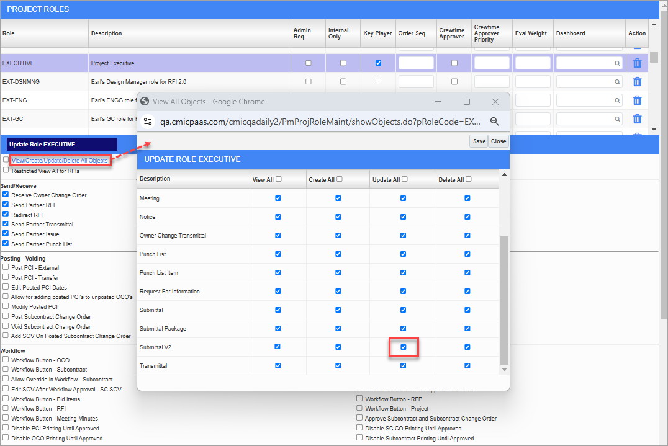Delete the EXECUTIVE role with trash icon

click(x=637, y=63)
